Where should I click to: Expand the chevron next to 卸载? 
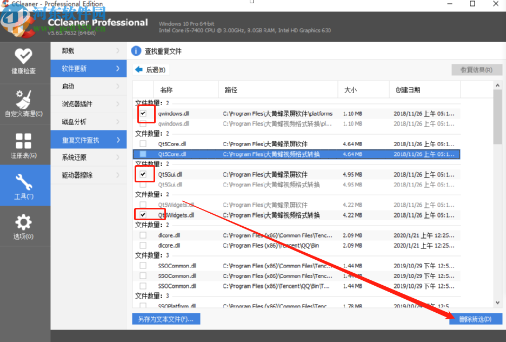click(118, 51)
